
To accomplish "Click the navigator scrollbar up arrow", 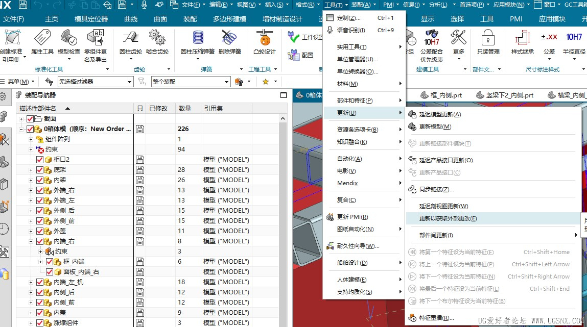I will tap(283, 118).
